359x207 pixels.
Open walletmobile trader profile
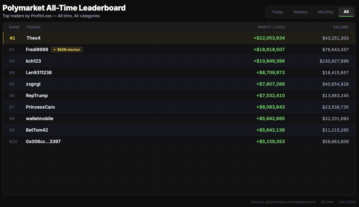pos(39,119)
